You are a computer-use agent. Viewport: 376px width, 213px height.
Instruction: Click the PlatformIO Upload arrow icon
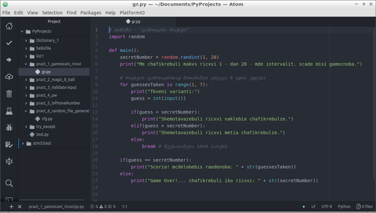tap(9, 60)
